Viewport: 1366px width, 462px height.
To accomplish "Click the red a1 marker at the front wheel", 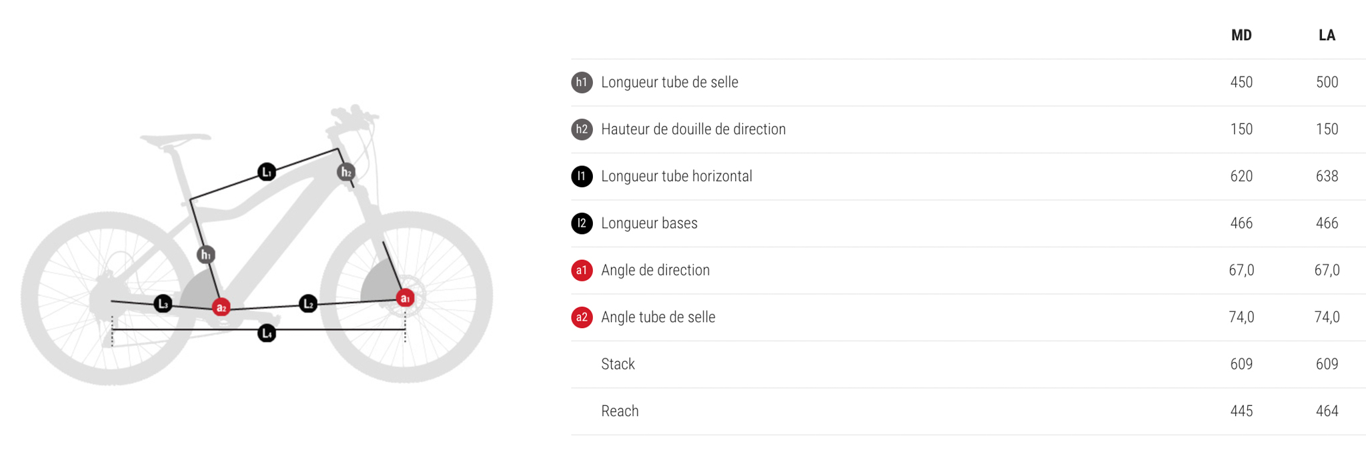I will 405,298.
